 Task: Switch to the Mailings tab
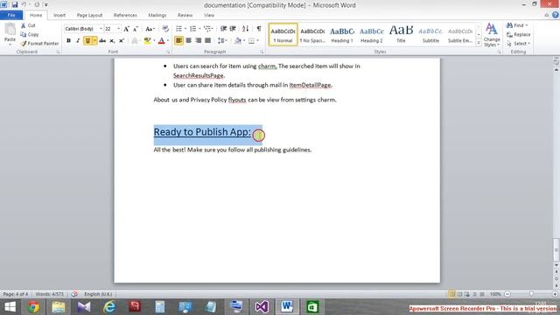pyautogui.click(x=157, y=15)
